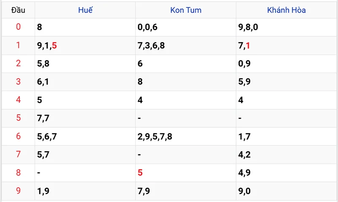The height and width of the screenshot is (202, 338).
Task: Select red row number 0 in Đầu column
Action: [18, 27]
